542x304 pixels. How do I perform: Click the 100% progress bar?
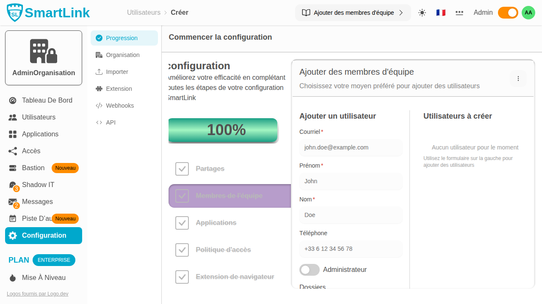(223, 130)
